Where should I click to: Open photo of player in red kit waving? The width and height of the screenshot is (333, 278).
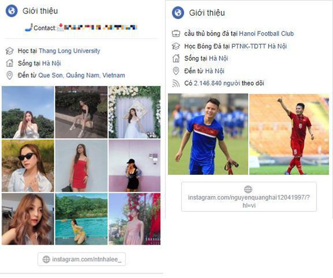click(289, 134)
